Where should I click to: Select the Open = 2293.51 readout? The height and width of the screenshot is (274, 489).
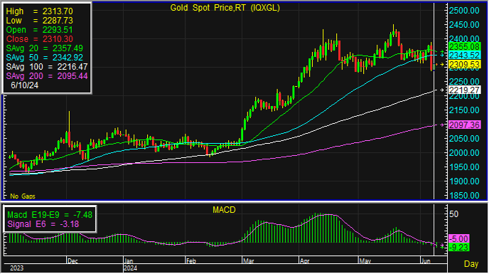pyautogui.click(x=39, y=30)
